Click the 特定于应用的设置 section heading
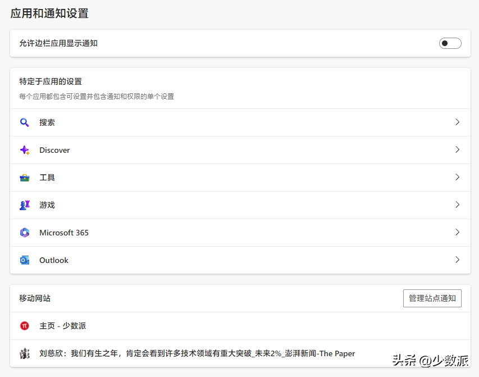Viewport: 479px width, 377px height. 51,81
